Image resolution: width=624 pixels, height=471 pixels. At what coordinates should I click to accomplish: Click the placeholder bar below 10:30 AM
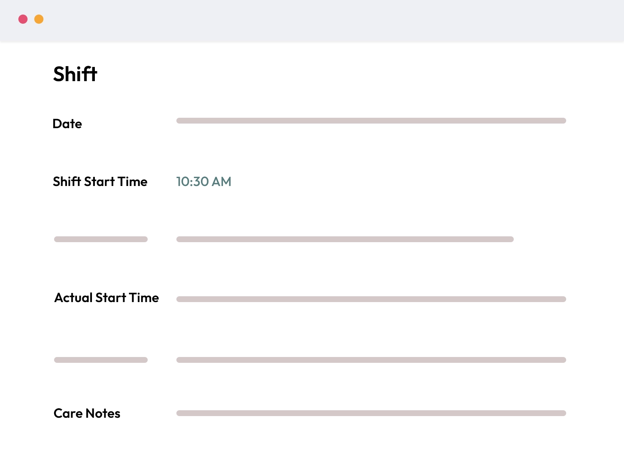[x=345, y=239]
